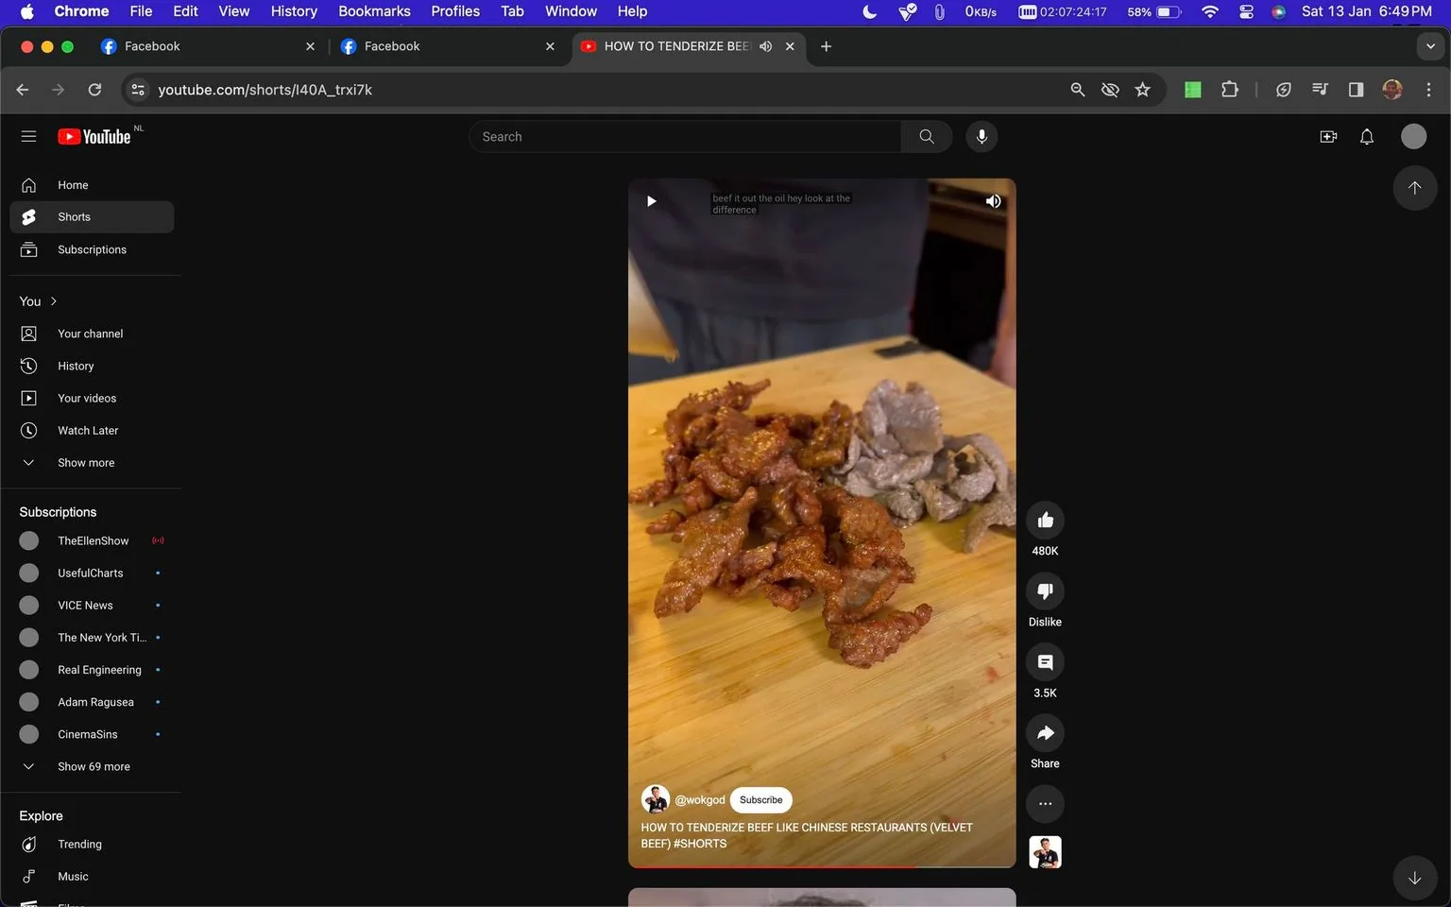1451x907 pixels.
Task: Open the @wokgod channel avatar
Action: pos(656,799)
